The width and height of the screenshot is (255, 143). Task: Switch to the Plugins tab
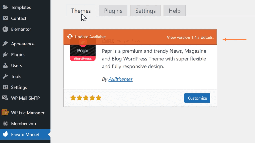(113, 11)
